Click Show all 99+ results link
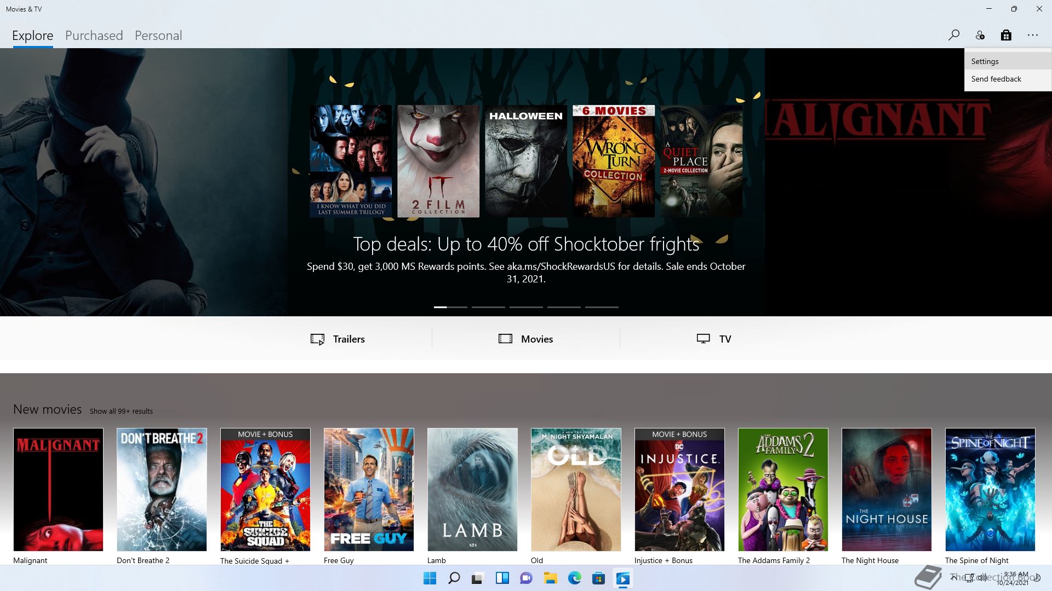 (121, 411)
